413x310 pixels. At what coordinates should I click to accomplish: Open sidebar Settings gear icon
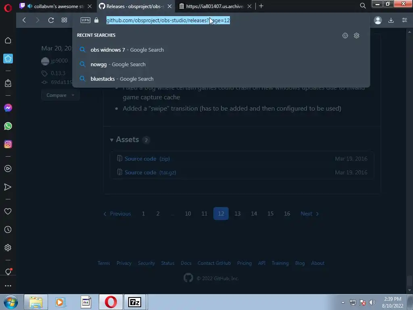tap(8, 248)
